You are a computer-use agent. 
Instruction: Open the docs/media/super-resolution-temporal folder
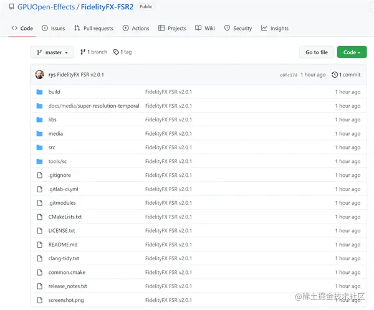coord(93,106)
